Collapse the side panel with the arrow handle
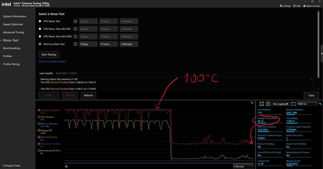Screen dimensions: 323x169 (322, 54)
